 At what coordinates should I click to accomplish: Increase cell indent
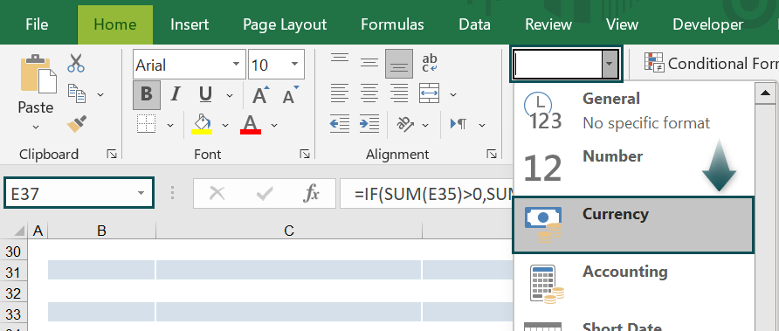(369, 124)
